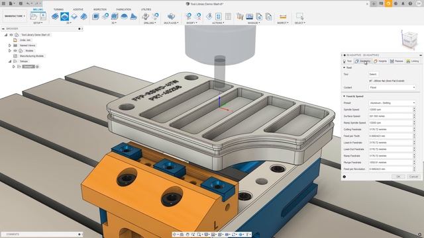
Task: Switch to the Fabrication ribbon tab
Action: (124, 9)
